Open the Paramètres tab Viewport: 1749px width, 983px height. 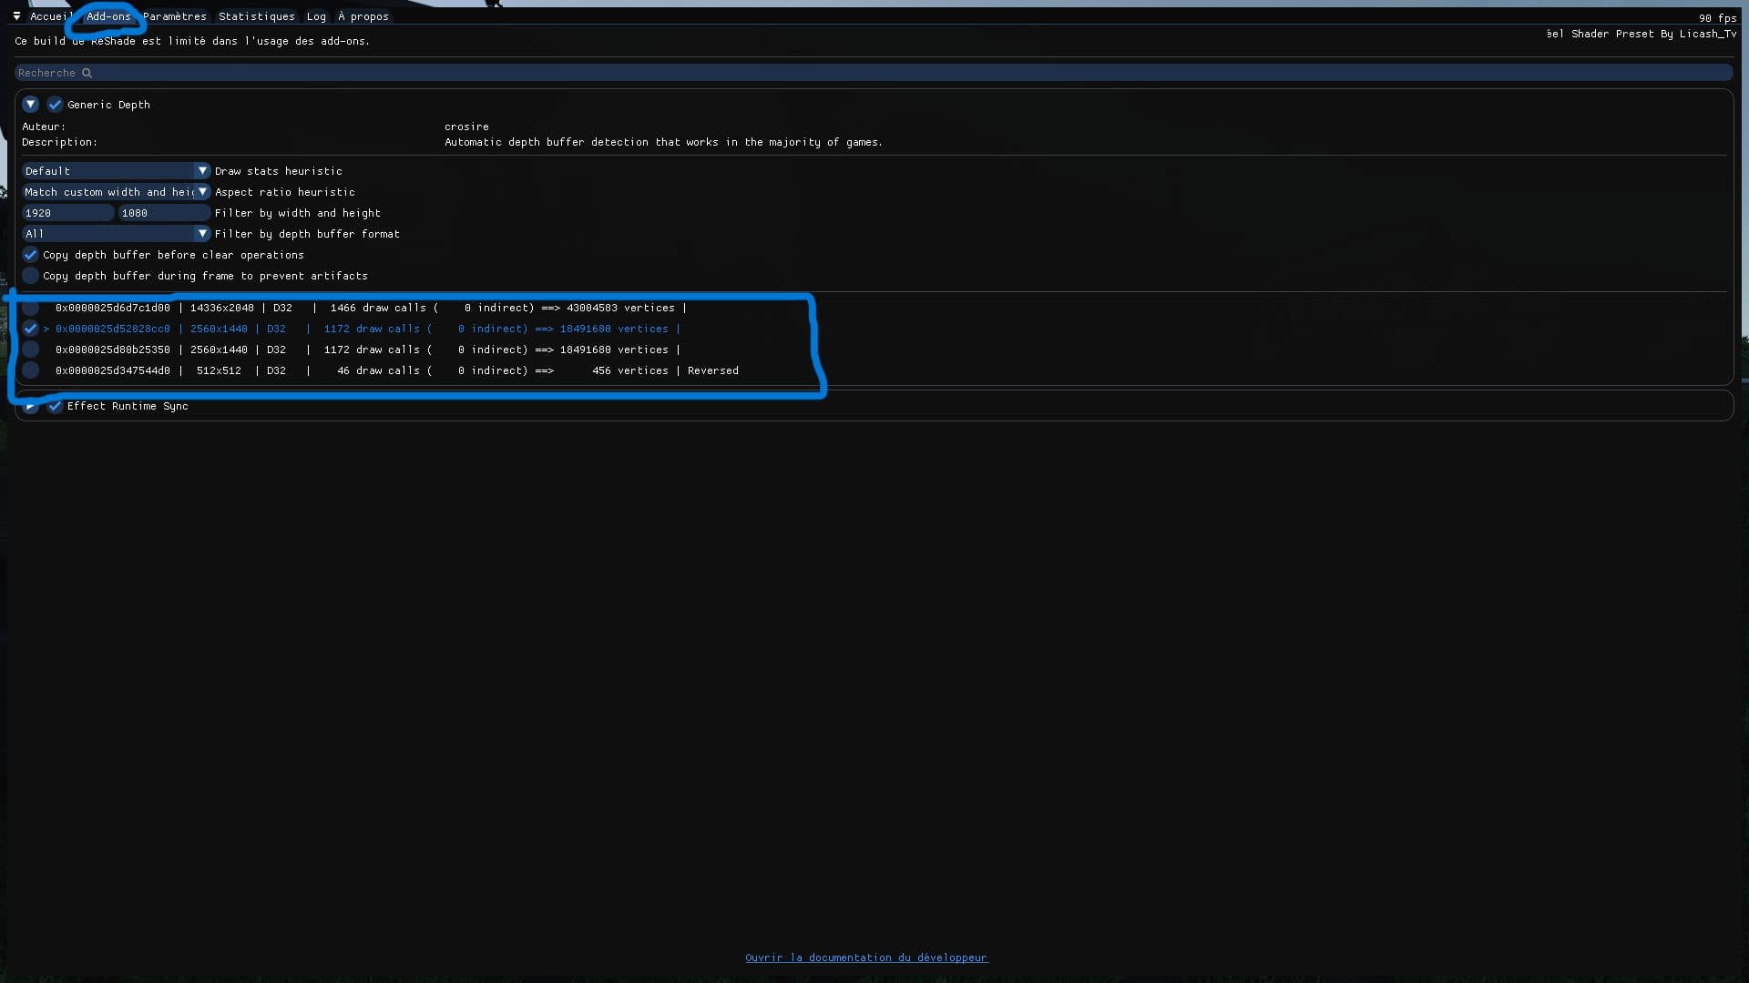click(x=175, y=16)
